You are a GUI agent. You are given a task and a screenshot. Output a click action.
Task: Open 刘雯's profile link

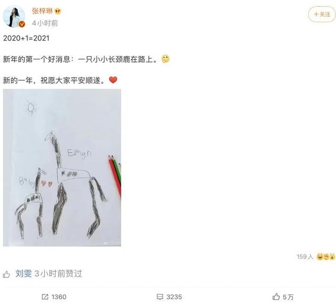point(24,273)
